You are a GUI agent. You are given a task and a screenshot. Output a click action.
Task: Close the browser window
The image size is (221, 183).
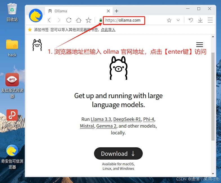209,9
